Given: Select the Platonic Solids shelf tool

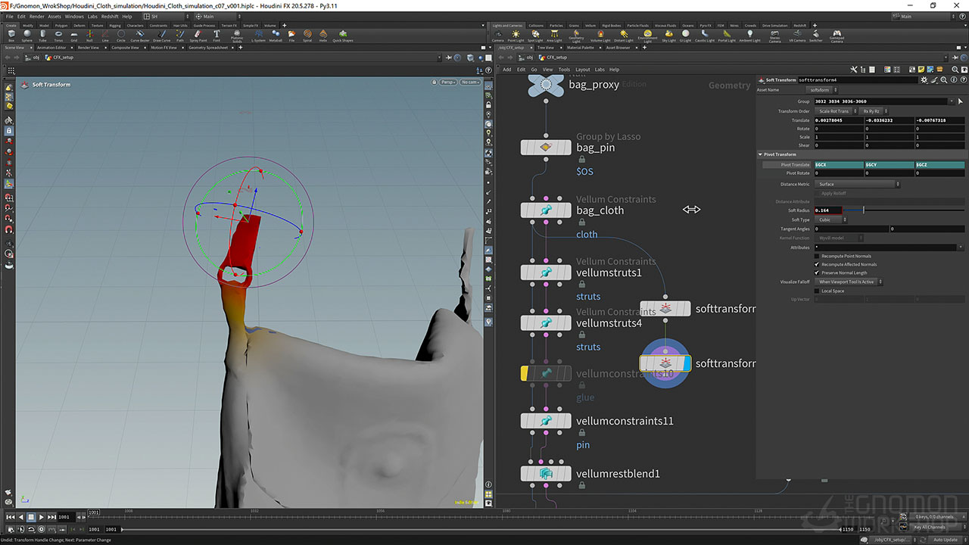Looking at the screenshot, I should click(x=237, y=35).
